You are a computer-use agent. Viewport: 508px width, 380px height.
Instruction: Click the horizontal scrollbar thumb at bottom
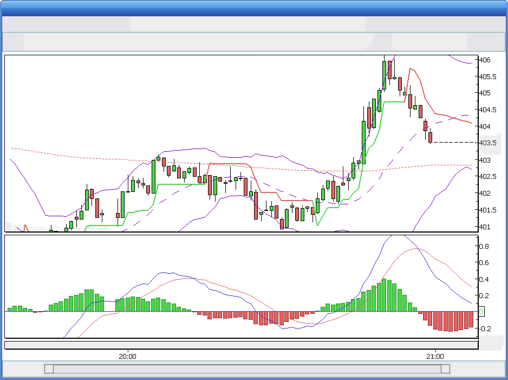click(249, 369)
